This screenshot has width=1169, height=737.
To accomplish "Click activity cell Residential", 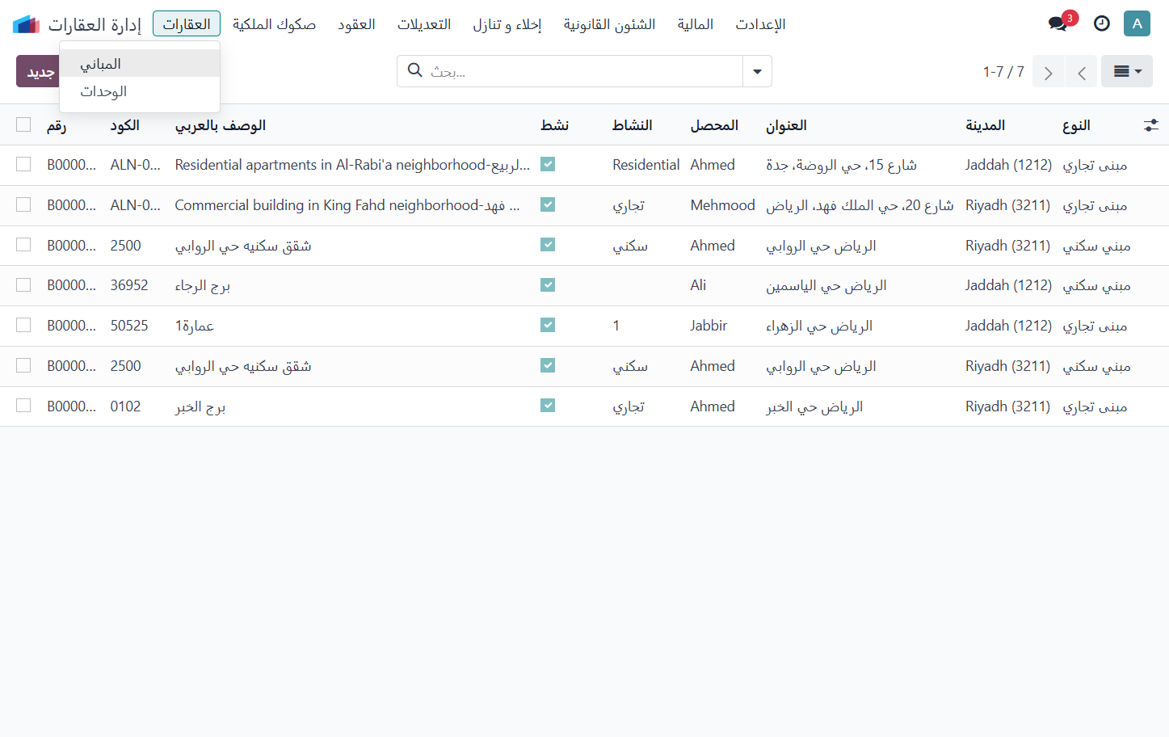I will click(x=645, y=165).
